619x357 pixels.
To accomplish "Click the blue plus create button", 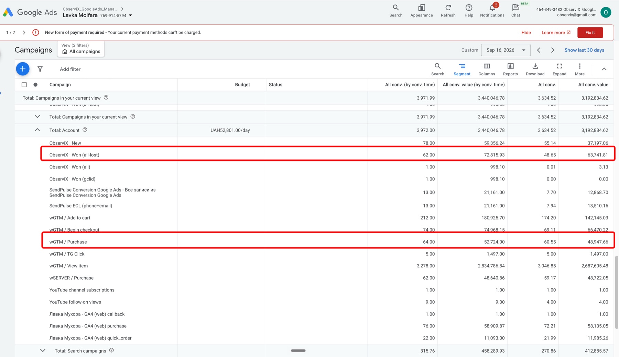I will (23, 69).
